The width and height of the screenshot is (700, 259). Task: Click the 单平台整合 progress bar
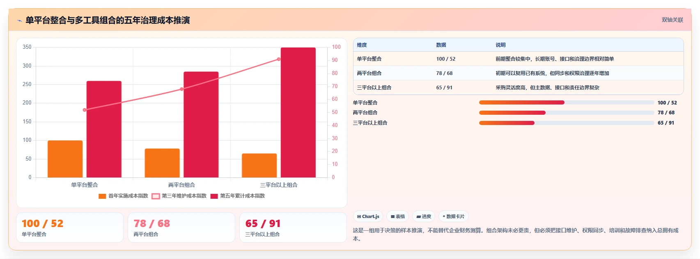(x=567, y=102)
